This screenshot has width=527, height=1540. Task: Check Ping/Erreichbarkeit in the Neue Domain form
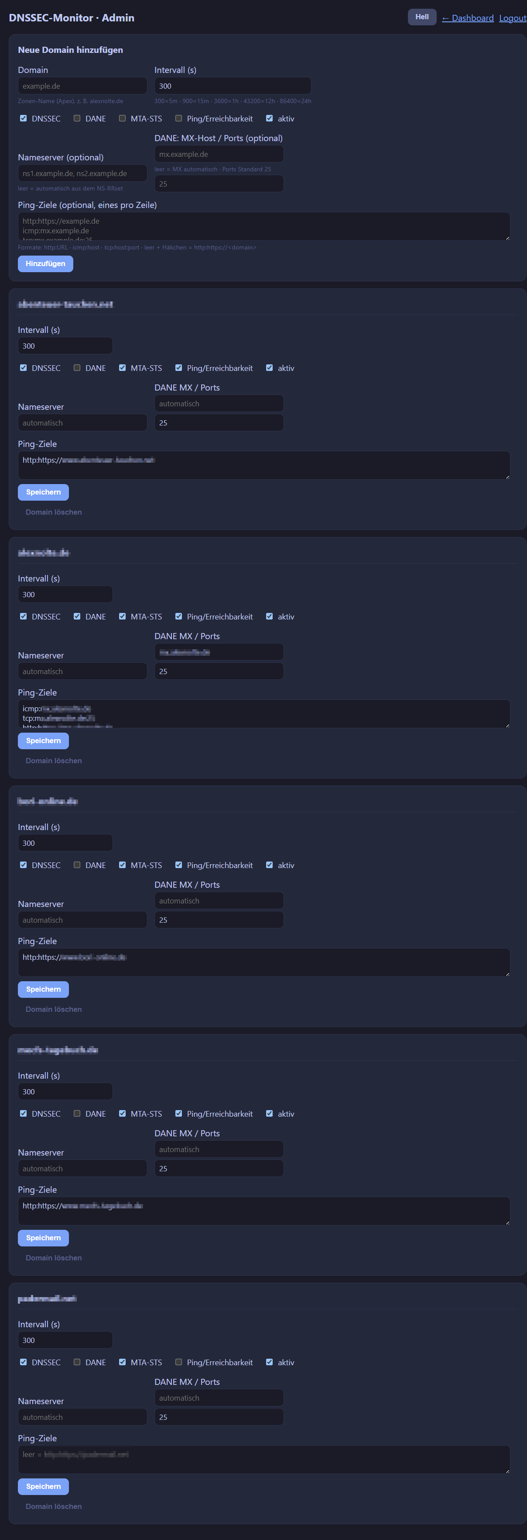(178, 118)
